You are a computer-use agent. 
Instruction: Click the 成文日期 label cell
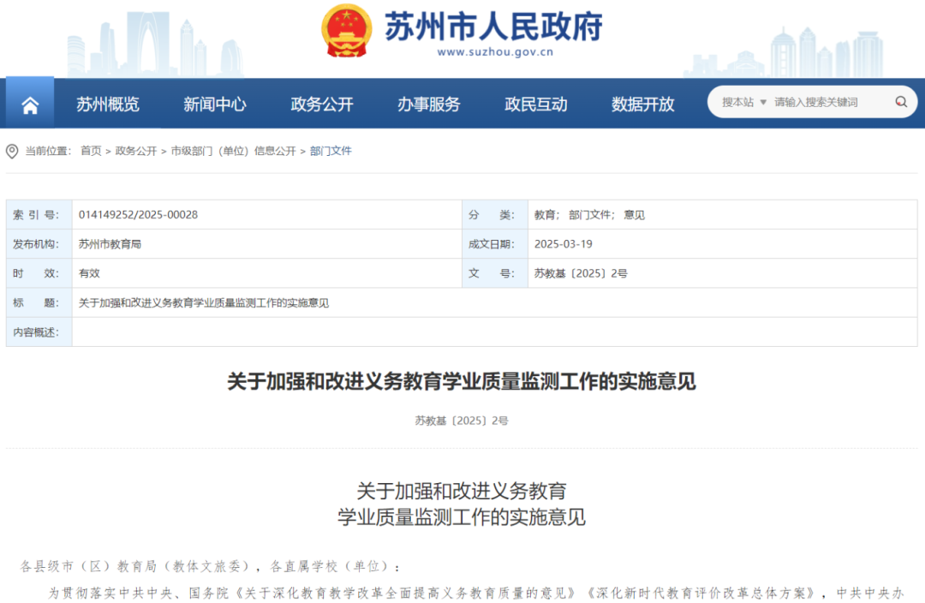pyautogui.click(x=495, y=244)
